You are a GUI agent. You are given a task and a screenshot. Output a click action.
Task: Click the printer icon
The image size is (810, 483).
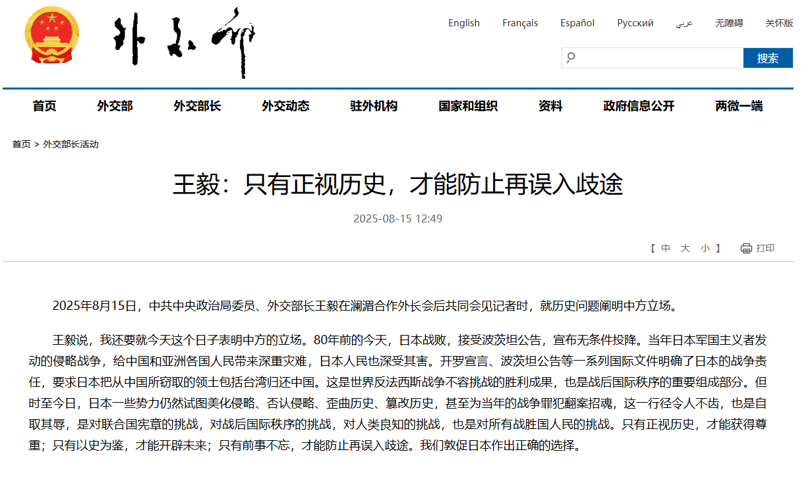(x=746, y=248)
